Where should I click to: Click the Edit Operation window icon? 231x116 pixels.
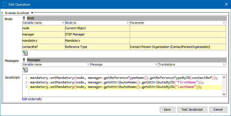pos(5,4)
